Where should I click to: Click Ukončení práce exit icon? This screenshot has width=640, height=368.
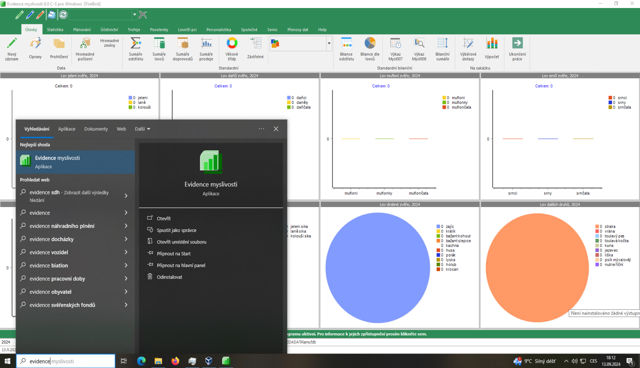517,43
